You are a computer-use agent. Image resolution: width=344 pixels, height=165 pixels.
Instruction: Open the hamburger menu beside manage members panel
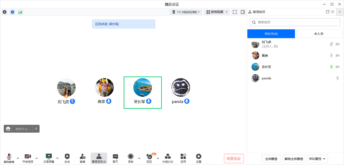[340, 12]
